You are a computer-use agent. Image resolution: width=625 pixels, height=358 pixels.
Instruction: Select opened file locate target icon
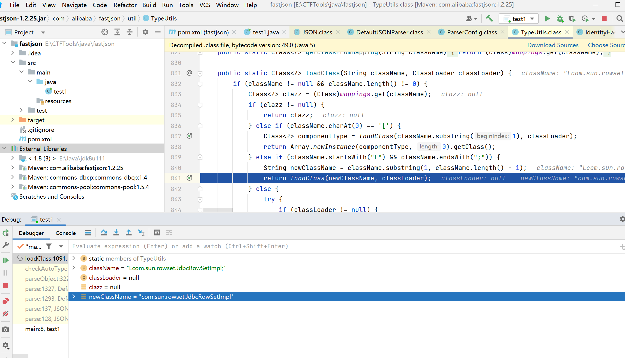point(105,32)
